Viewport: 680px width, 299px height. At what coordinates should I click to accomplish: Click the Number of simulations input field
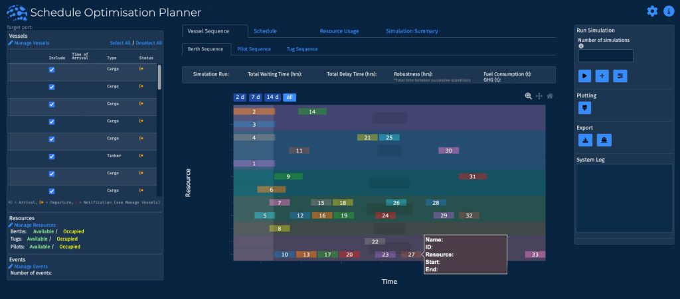(x=605, y=56)
